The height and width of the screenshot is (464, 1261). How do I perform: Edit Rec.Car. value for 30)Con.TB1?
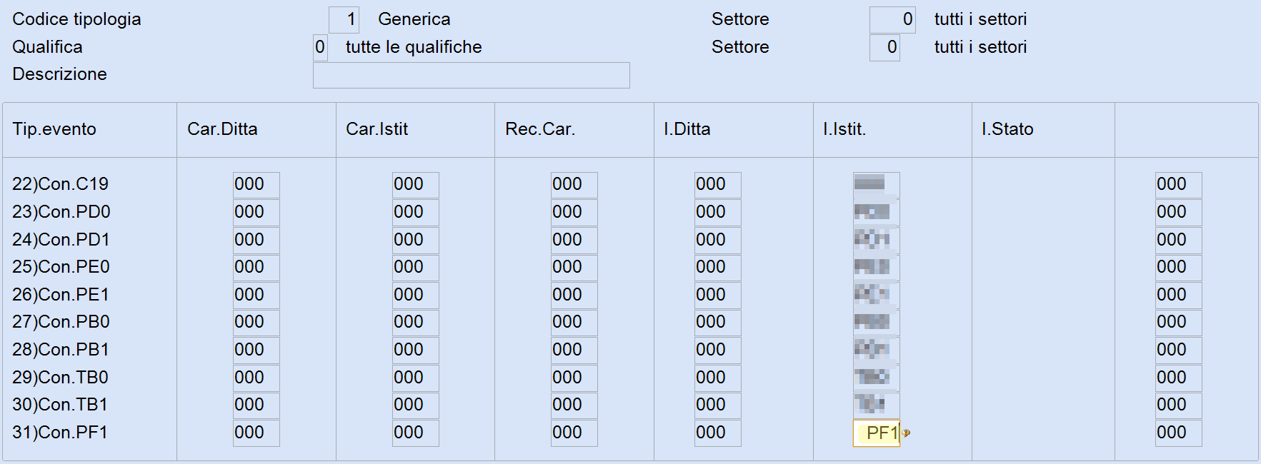tap(574, 405)
